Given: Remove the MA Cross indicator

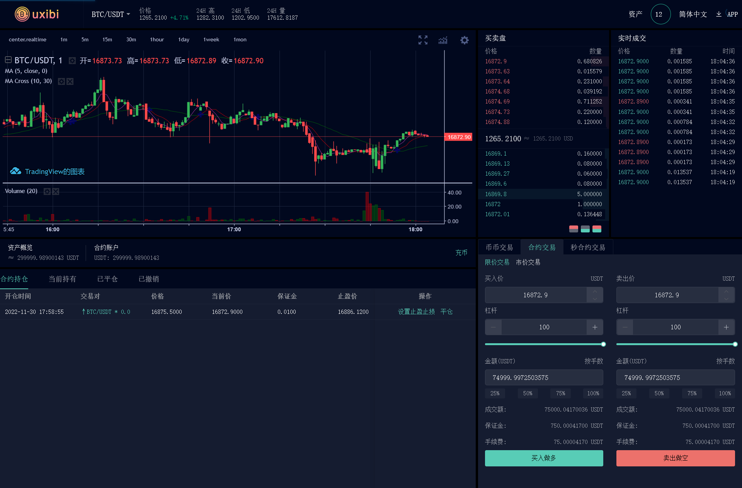Looking at the screenshot, I should [x=70, y=81].
